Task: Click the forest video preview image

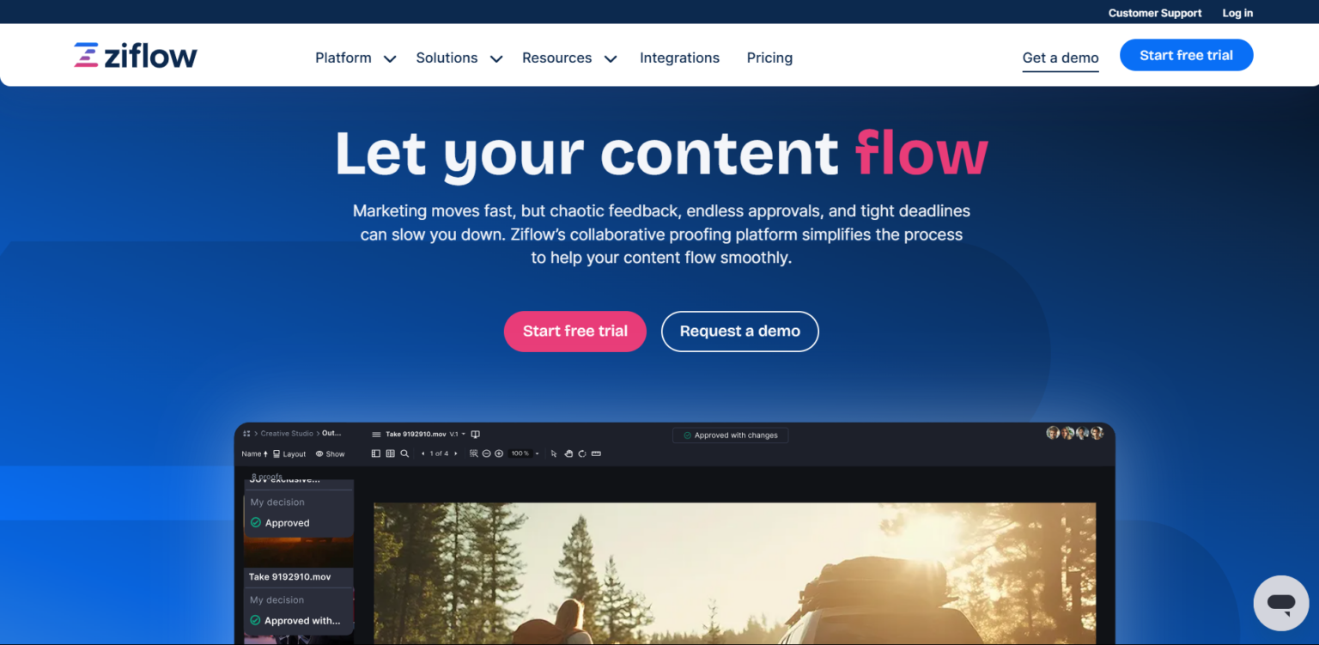Action: [734, 574]
